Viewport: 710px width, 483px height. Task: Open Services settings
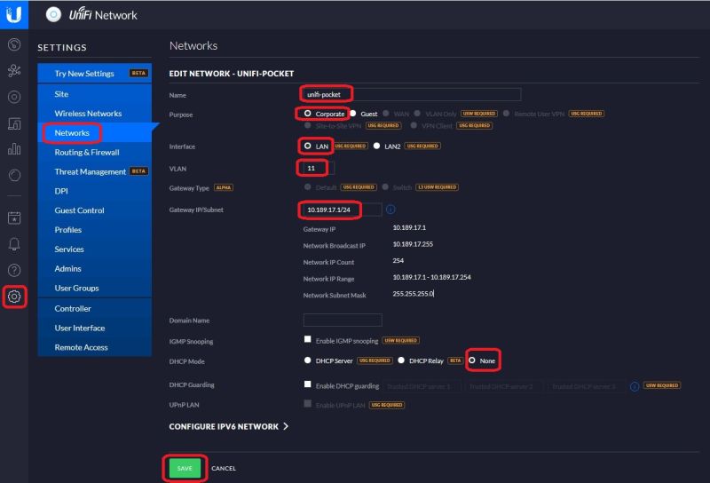[x=95, y=249]
